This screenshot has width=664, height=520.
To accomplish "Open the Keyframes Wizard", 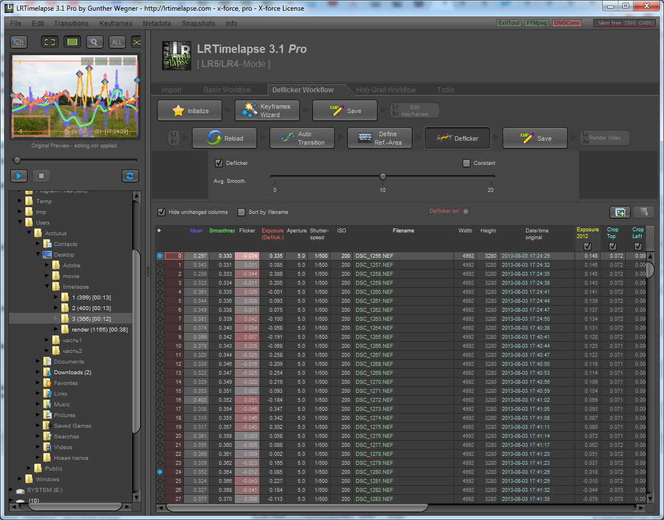I will [267, 111].
